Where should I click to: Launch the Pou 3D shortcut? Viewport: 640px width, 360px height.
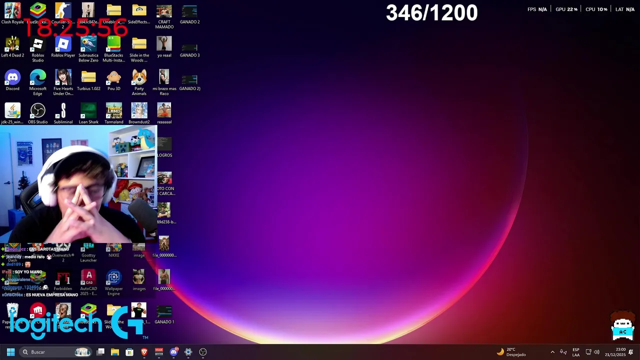pos(113,81)
